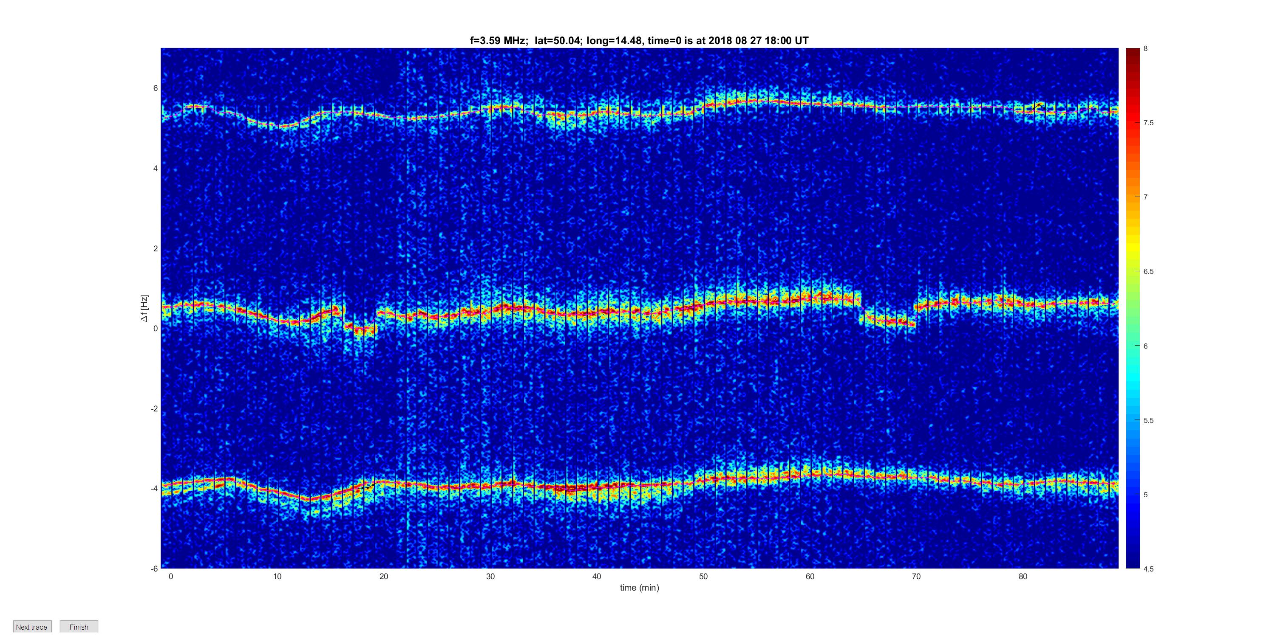This screenshot has width=1275, height=639.
Task: Click the x-axis tick label 20
Action: 384,576
